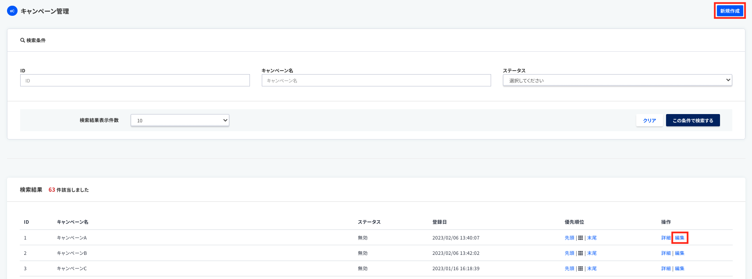Open 編集 for キャンペーンC
This screenshot has width=752, height=279.
coord(679,268)
